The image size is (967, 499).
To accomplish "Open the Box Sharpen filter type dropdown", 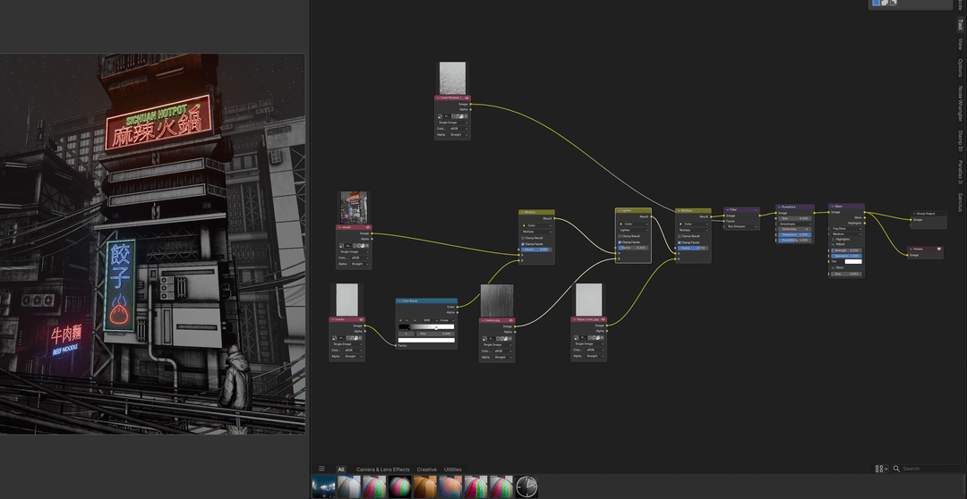I will [x=741, y=226].
